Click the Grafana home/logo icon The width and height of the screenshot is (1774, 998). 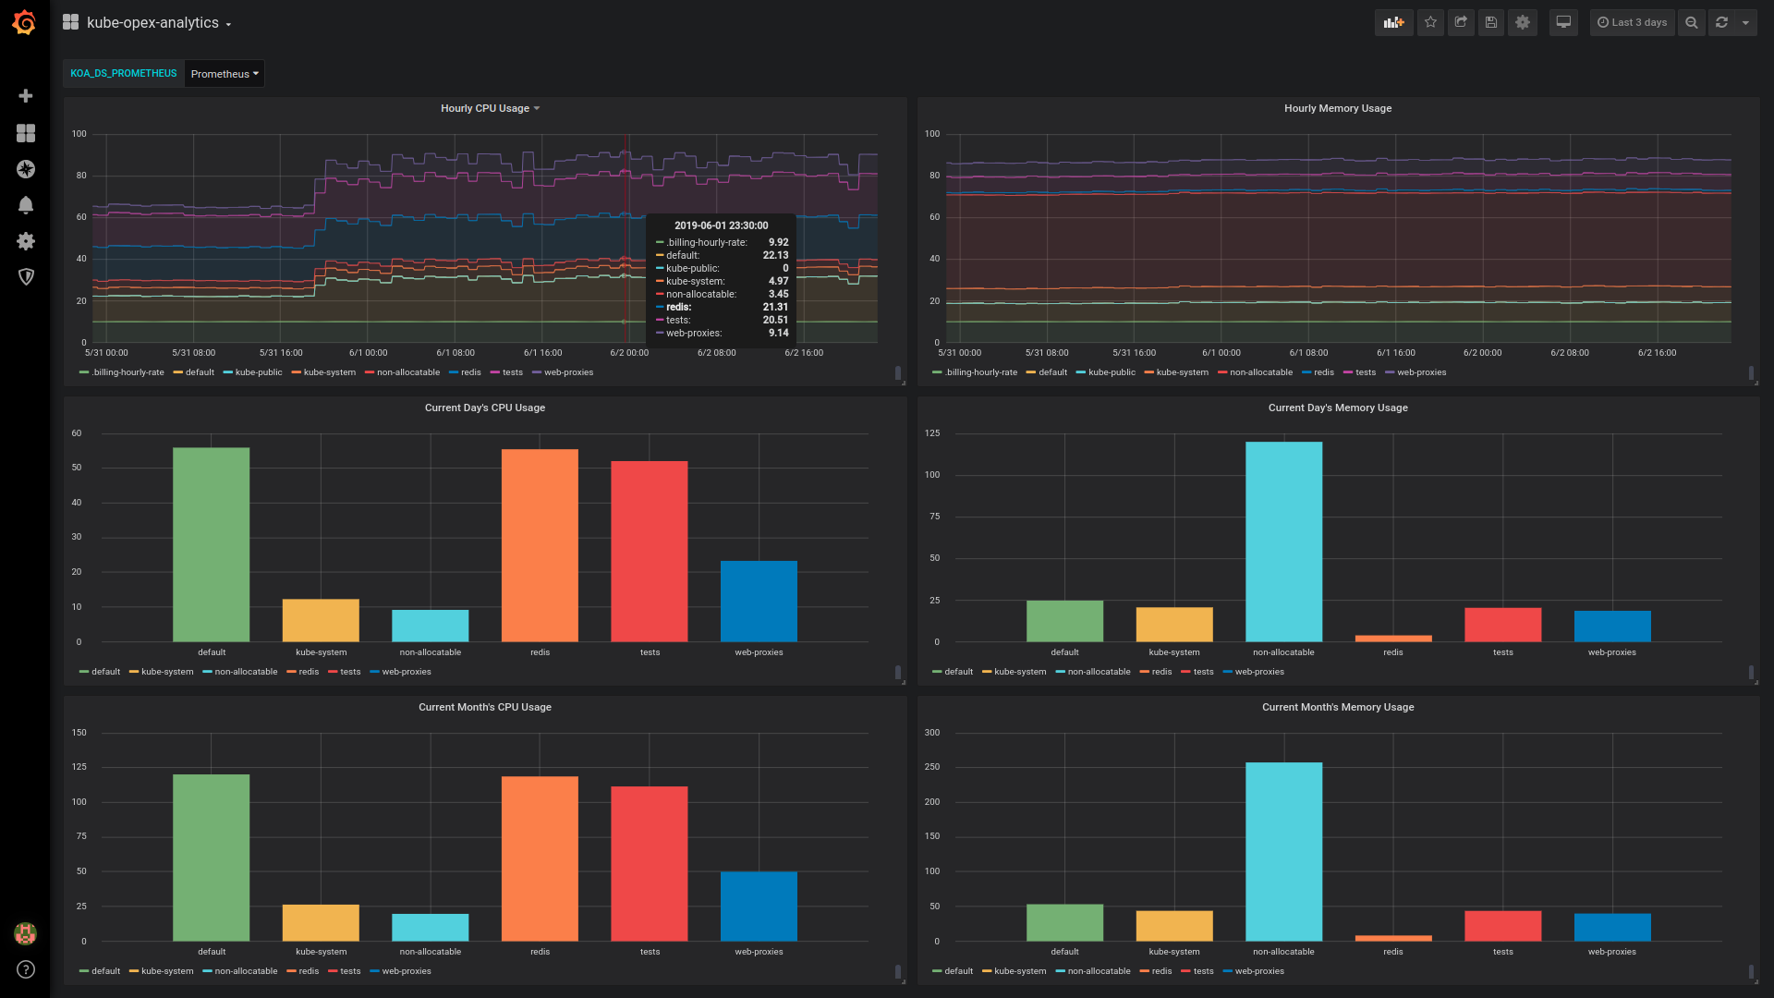[24, 22]
